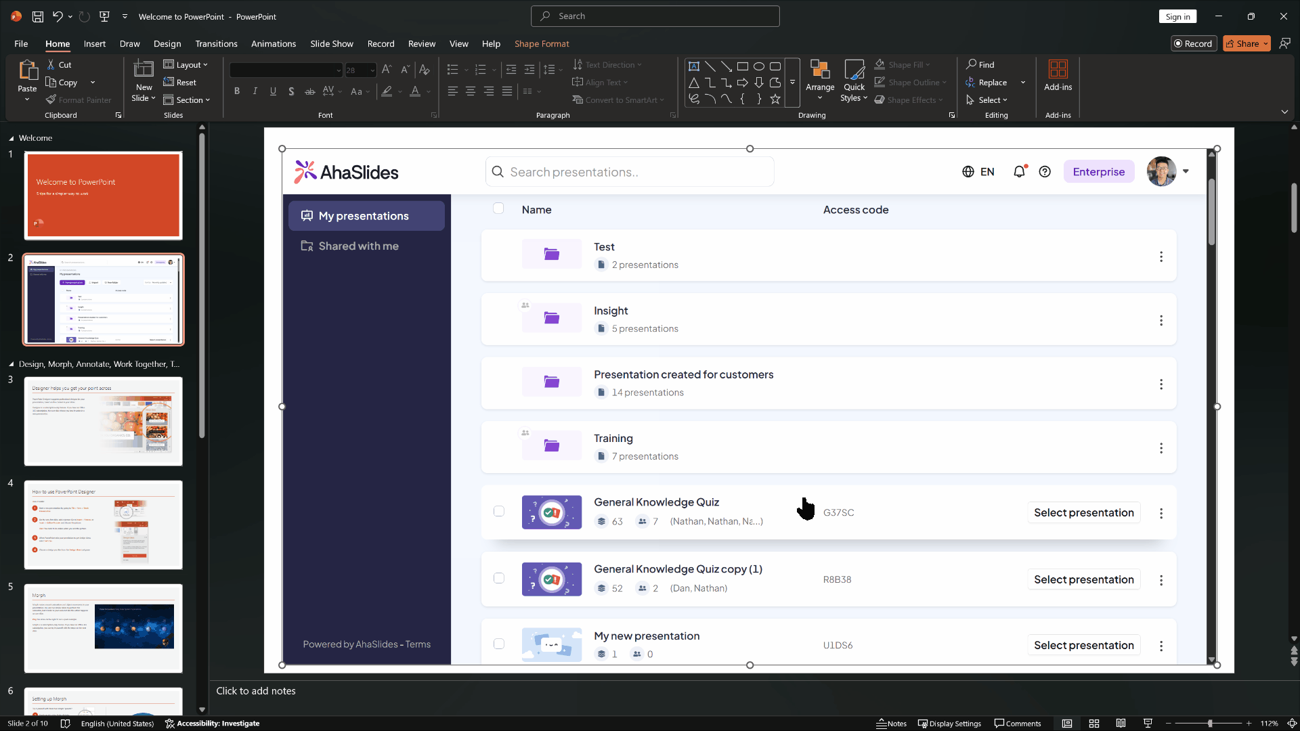Click the New Slide icon
The width and height of the screenshot is (1300, 731).
click(x=144, y=70)
